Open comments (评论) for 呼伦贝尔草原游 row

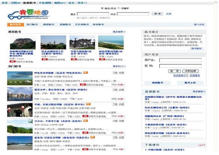tap(118, 84)
